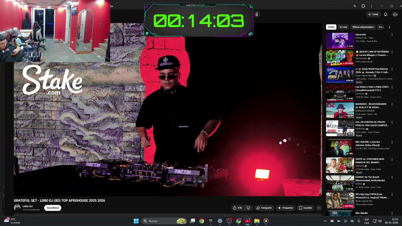Open options for VISITÉ AL STREAMER video
The image size is (402, 226).
point(392,159)
